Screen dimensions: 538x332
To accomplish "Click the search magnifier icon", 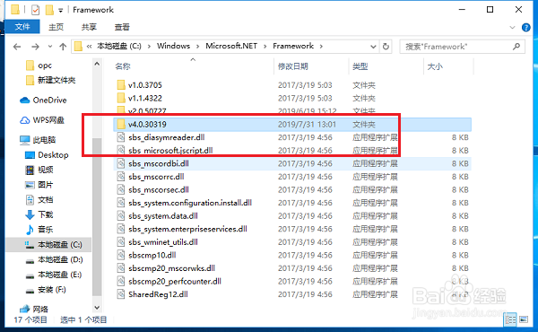I will 516,46.
